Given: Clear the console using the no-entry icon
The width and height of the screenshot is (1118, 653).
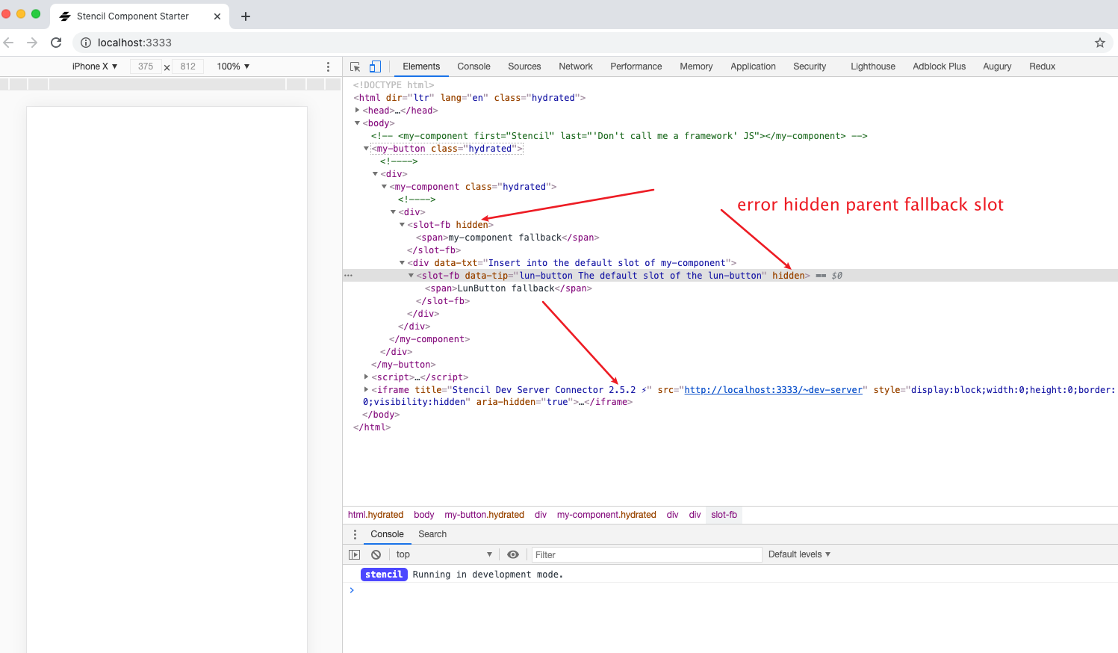Looking at the screenshot, I should click(376, 554).
